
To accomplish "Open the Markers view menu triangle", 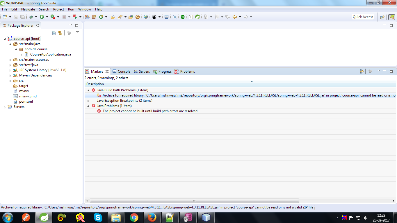I will (x=379, y=71).
